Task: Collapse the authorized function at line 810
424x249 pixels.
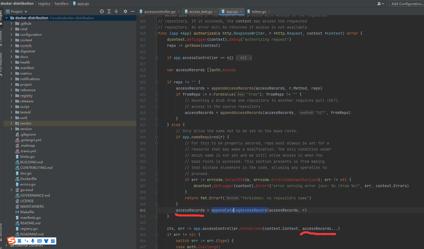Action: pyautogui.click(x=156, y=33)
